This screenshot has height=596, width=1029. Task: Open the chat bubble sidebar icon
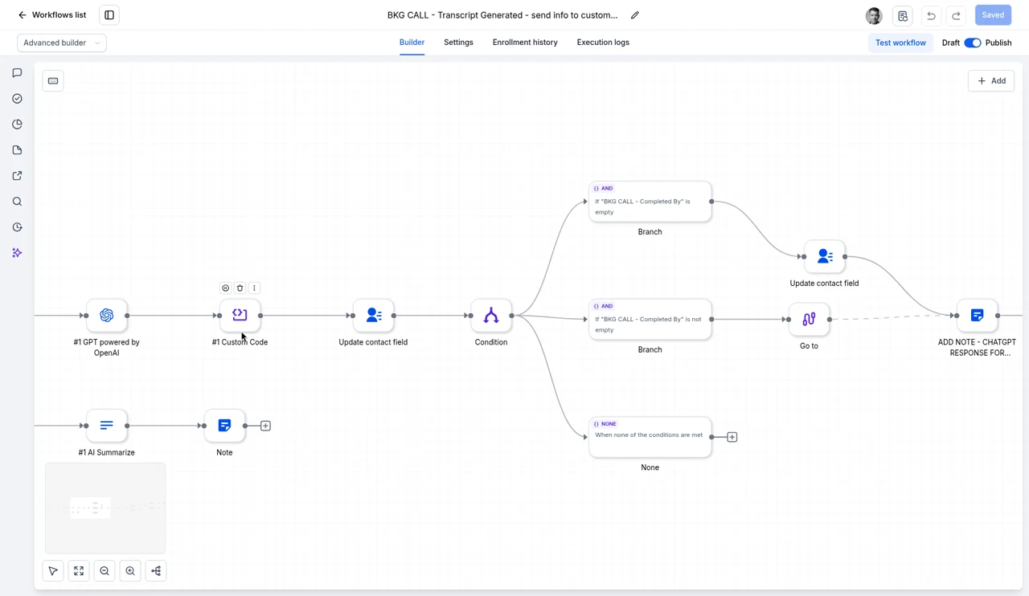17,73
